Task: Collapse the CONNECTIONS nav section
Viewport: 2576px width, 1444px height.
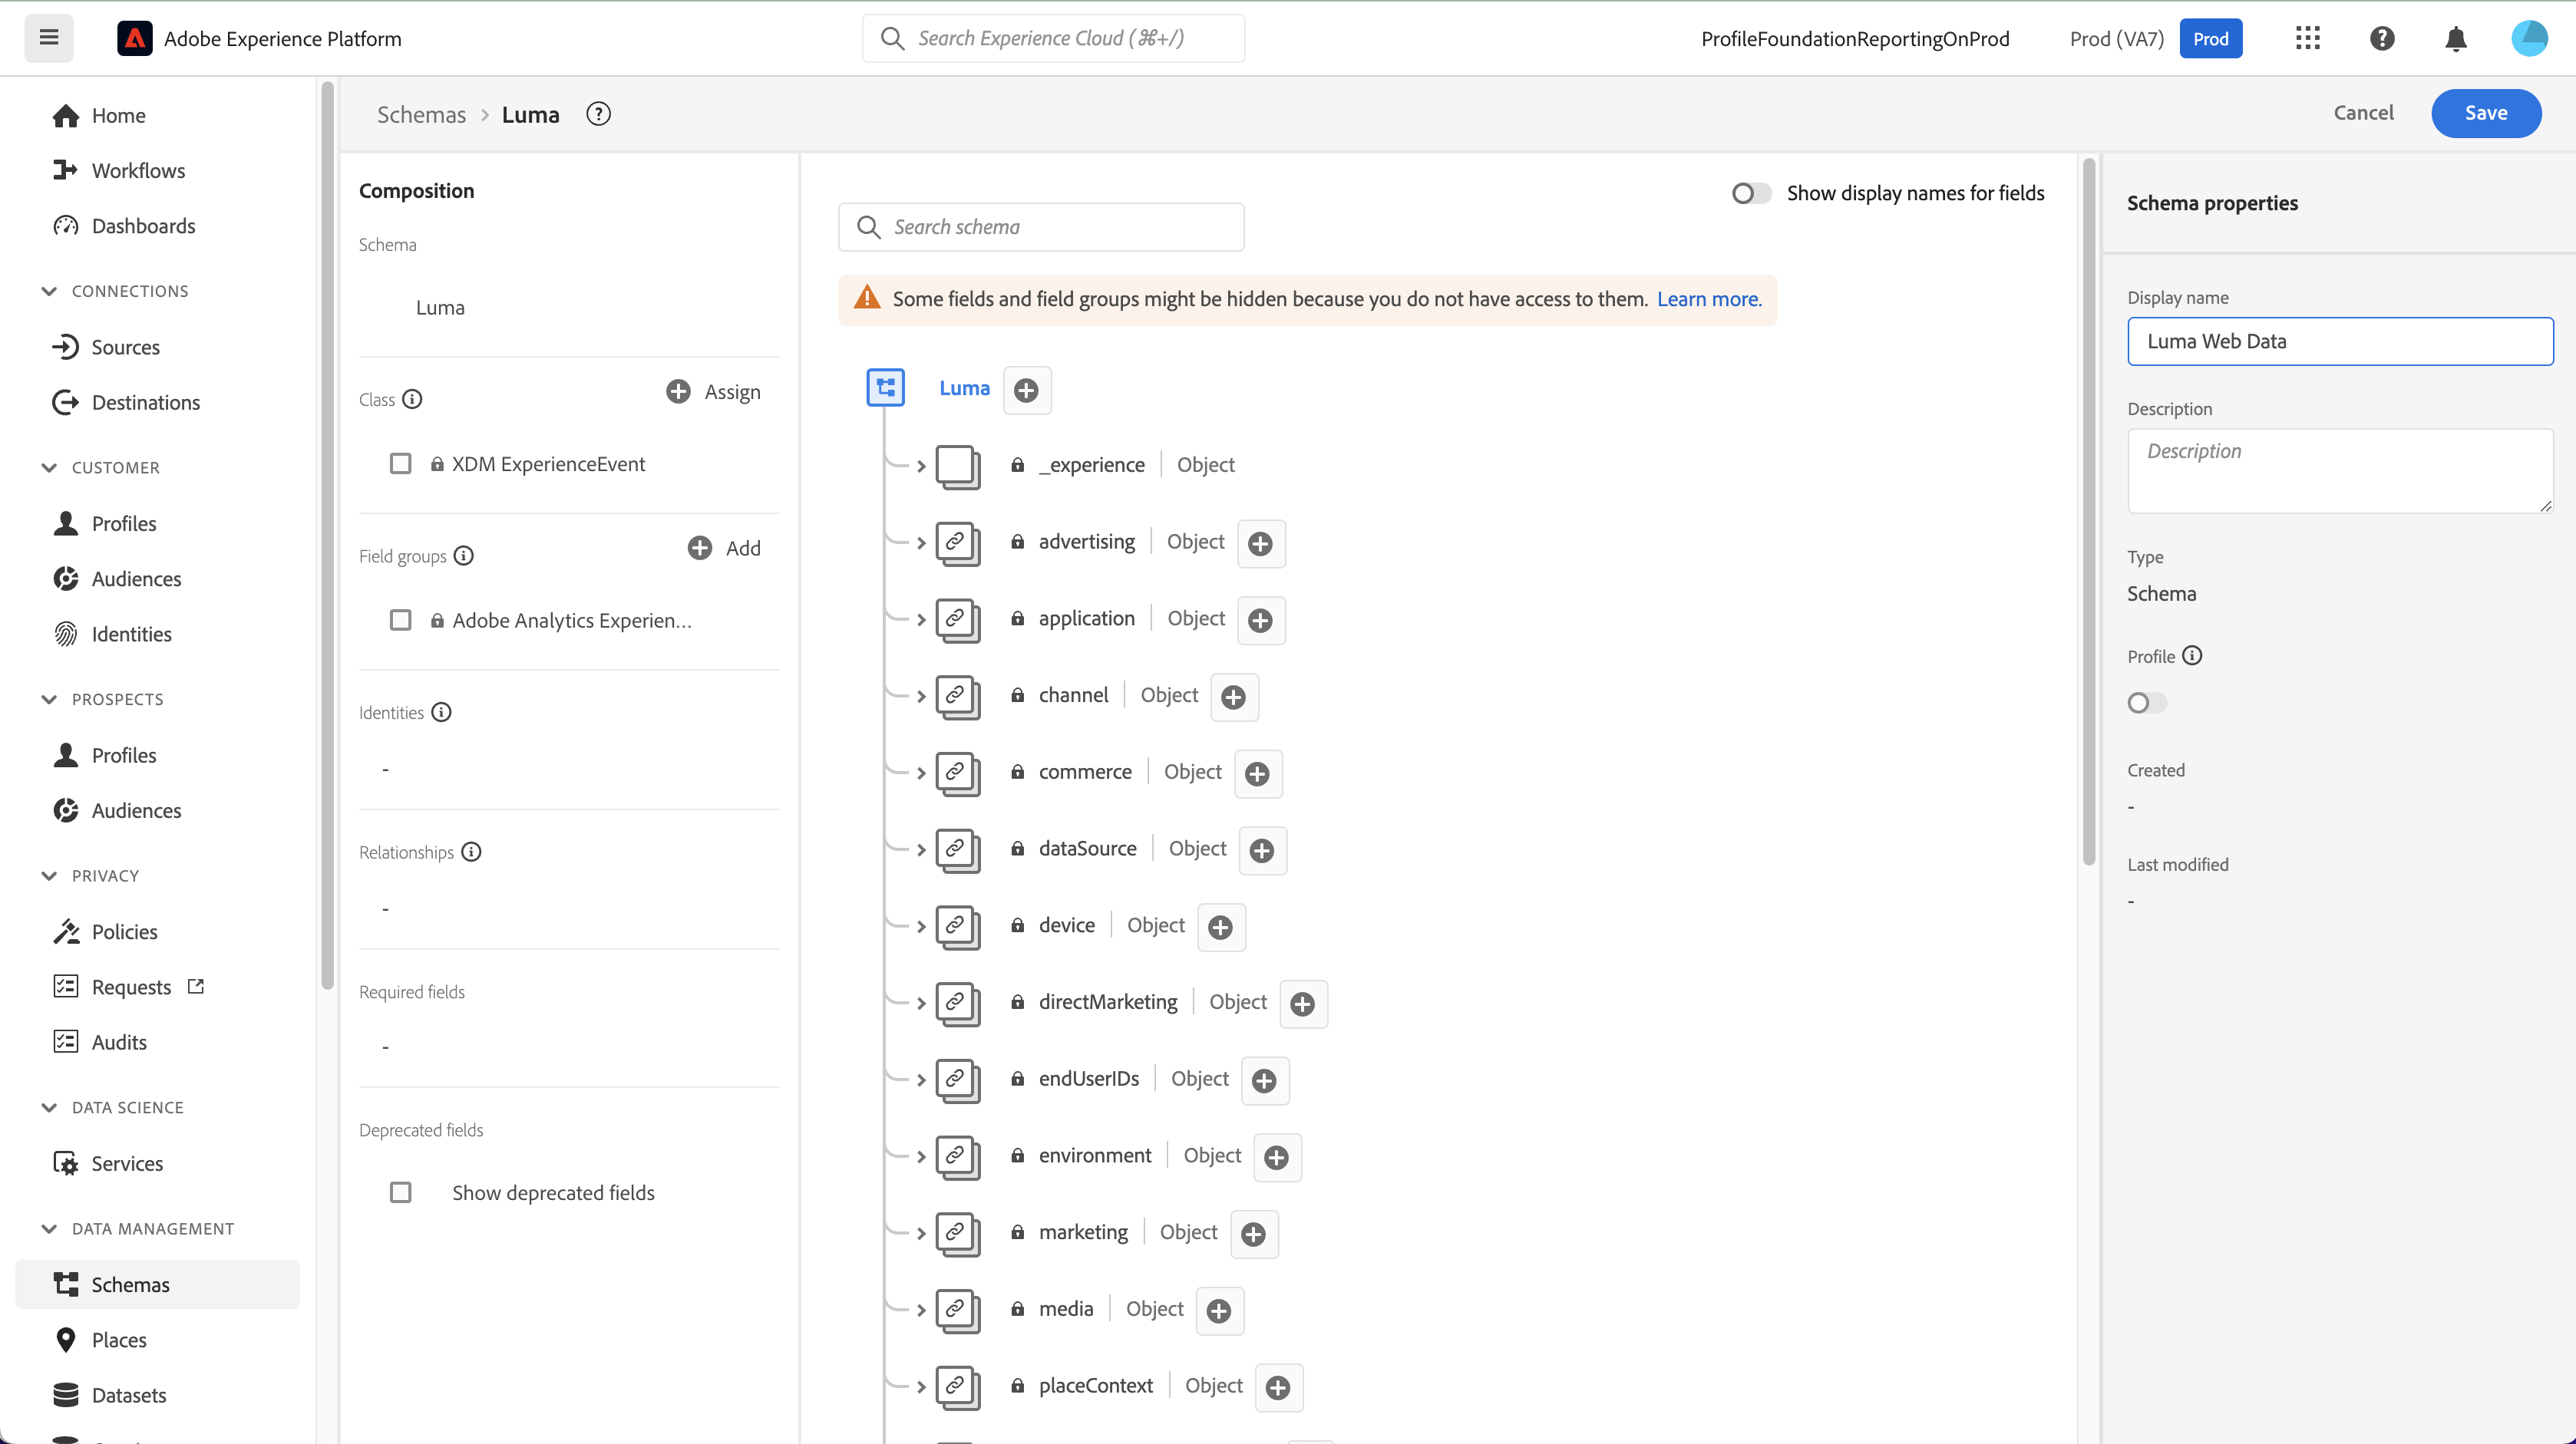Action: click(49, 291)
